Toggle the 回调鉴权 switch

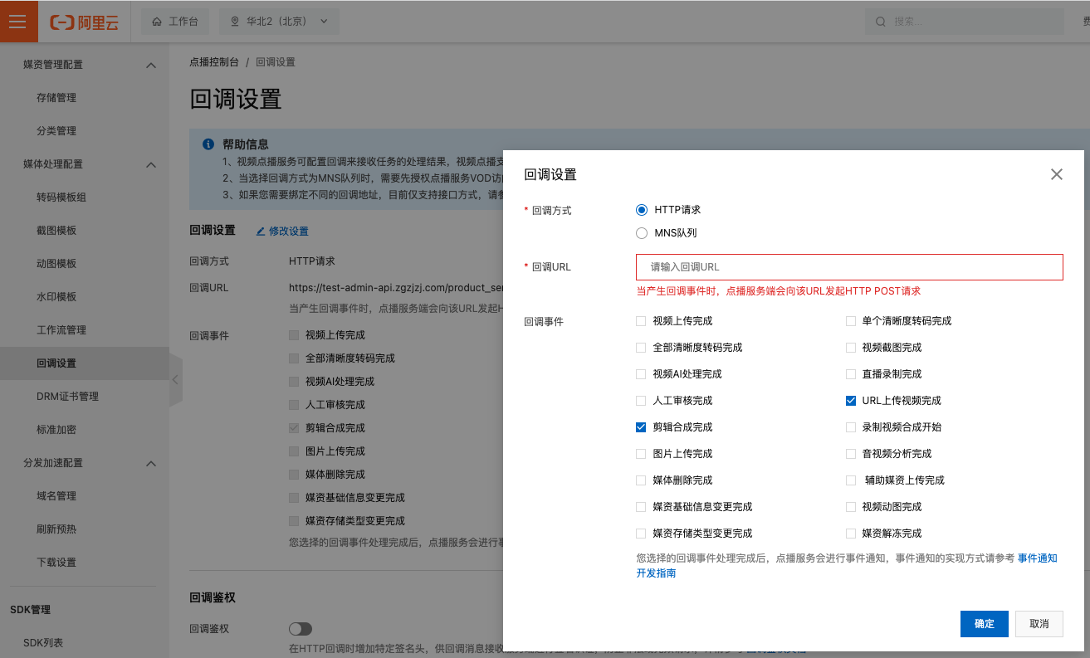coord(301,629)
